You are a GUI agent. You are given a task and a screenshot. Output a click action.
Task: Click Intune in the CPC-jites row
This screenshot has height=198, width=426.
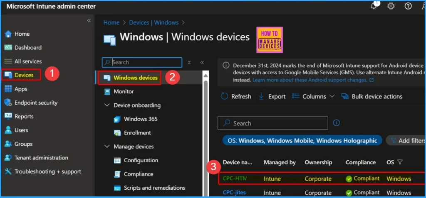[272, 193]
